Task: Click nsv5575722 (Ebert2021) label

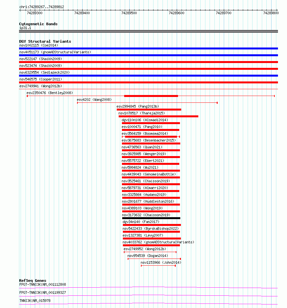Action: [143, 161]
